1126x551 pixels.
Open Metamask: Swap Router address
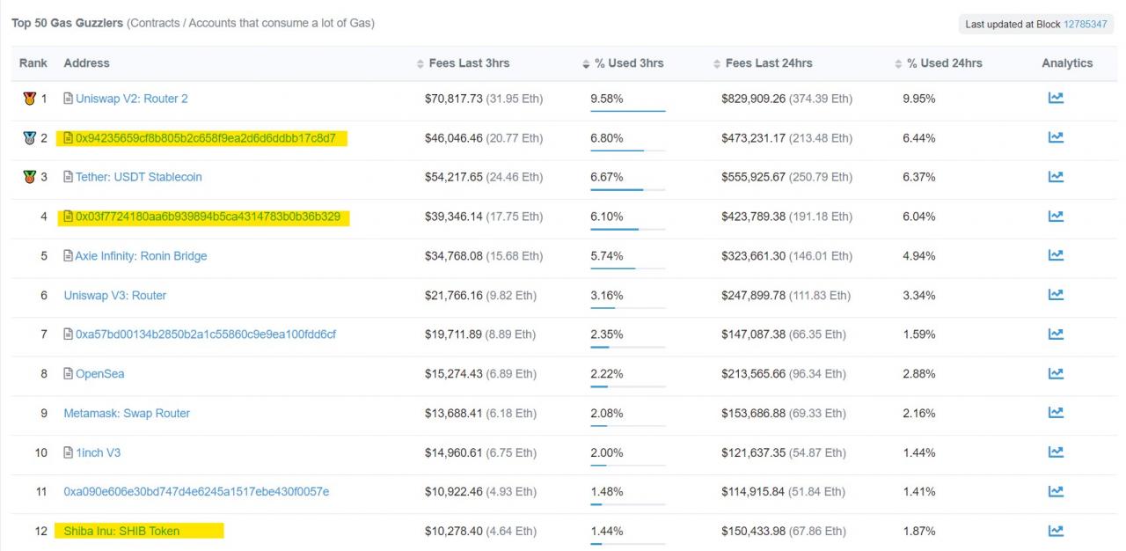pos(127,414)
